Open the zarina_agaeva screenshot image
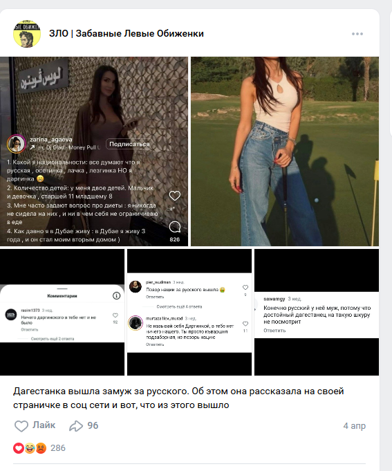Image resolution: width=392 pixels, height=471 pixels. pyautogui.click(x=94, y=151)
